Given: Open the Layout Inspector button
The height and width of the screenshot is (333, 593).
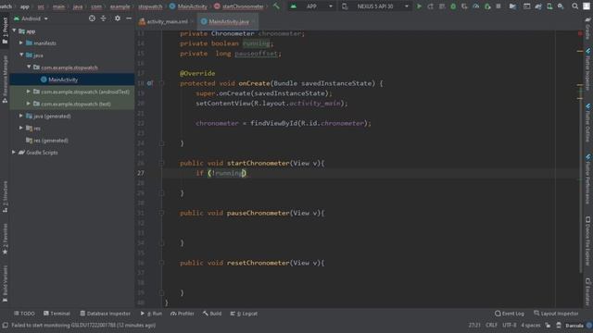Looking at the screenshot, I should (x=556, y=314).
